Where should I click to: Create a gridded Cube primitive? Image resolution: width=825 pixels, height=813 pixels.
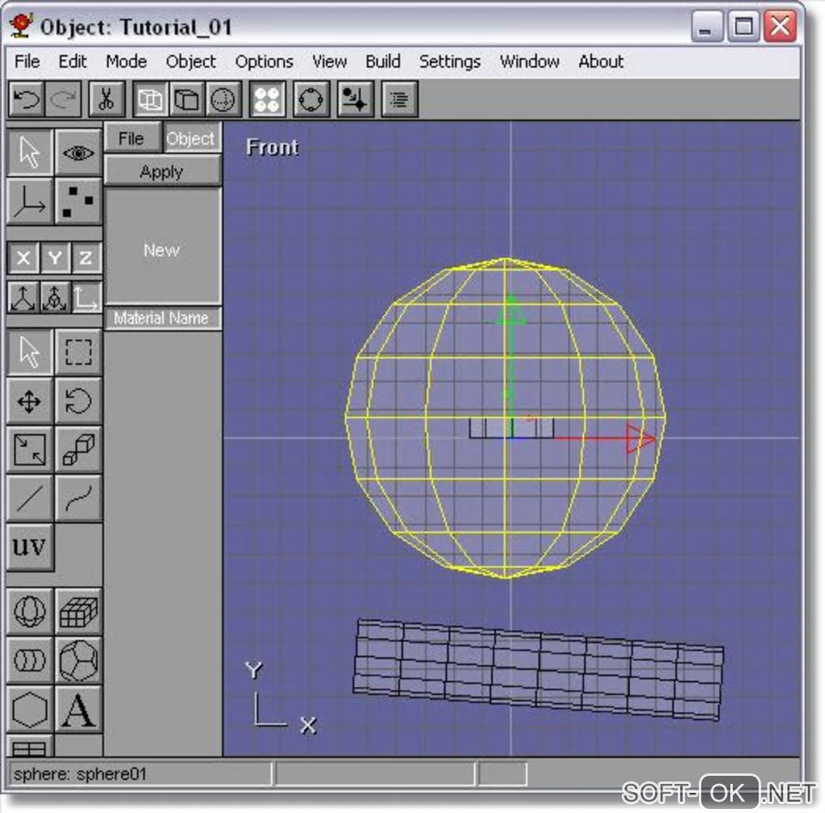pos(78,612)
